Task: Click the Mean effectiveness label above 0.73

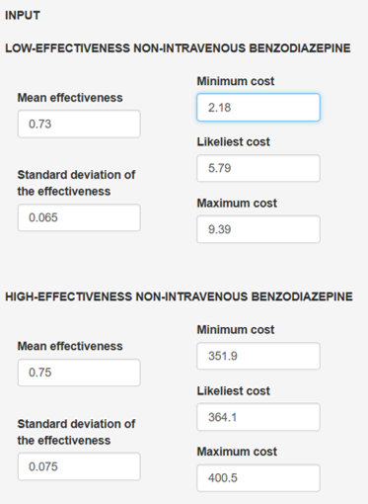Action: (x=70, y=98)
